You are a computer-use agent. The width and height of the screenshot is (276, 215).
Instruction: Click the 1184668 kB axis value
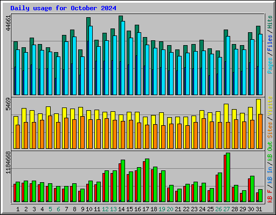pyautogui.click(x=9, y=163)
